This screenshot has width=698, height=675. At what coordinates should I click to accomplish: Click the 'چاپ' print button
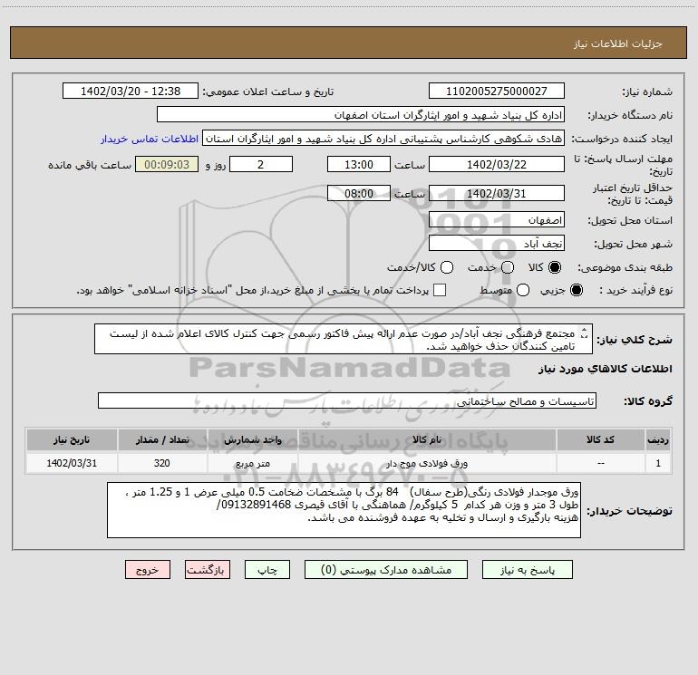point(267,570)
